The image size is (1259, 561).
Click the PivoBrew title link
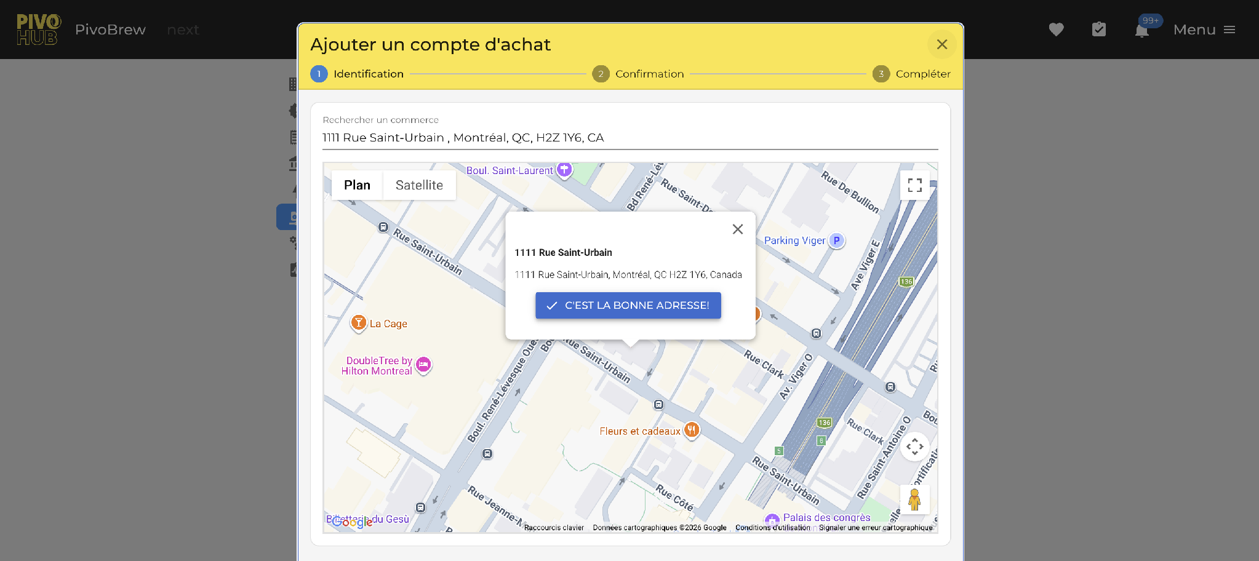(x=110, y=30)
